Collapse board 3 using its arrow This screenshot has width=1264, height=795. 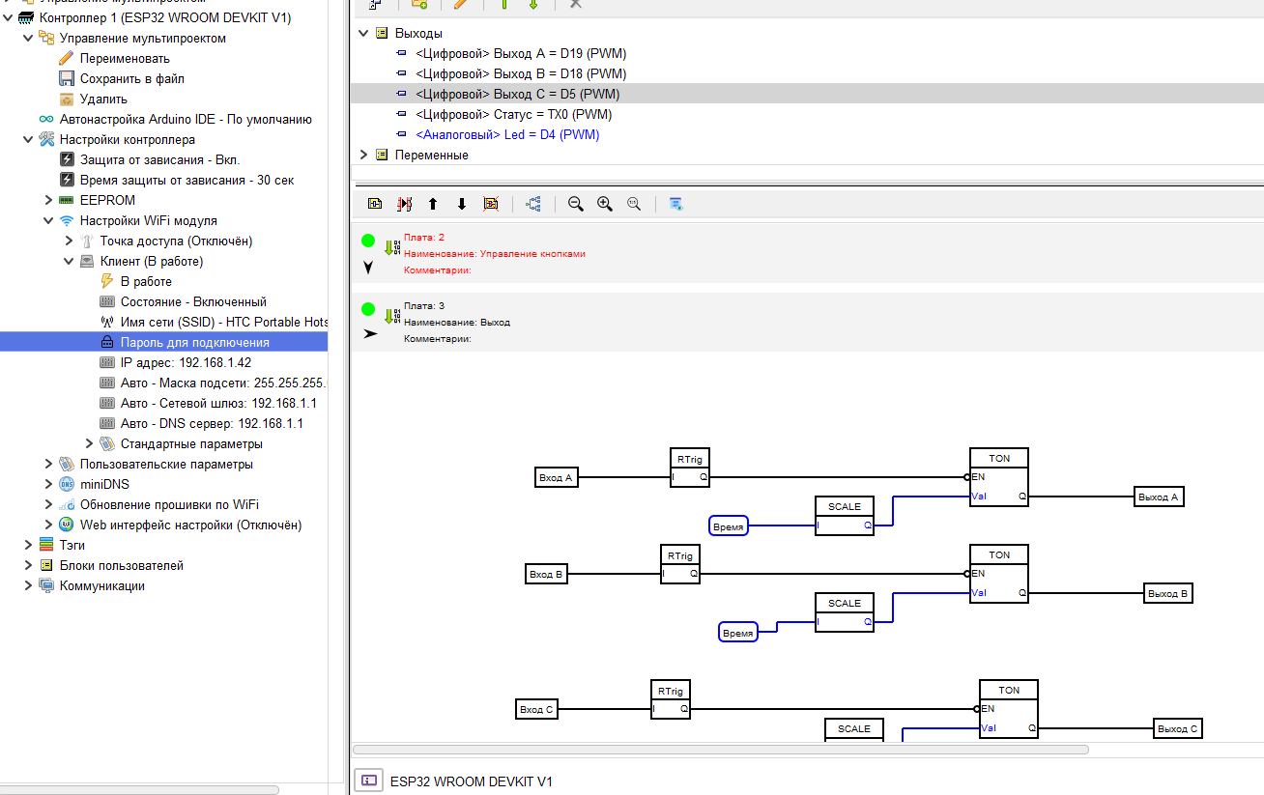pyautogui.click(x=370, y=334)
